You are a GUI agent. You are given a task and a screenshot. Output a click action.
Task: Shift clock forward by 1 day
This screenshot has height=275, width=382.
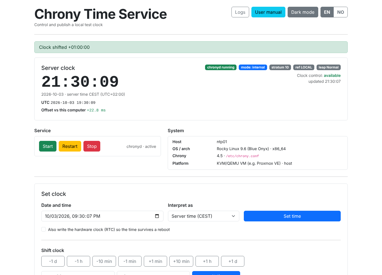coord(233,261)
